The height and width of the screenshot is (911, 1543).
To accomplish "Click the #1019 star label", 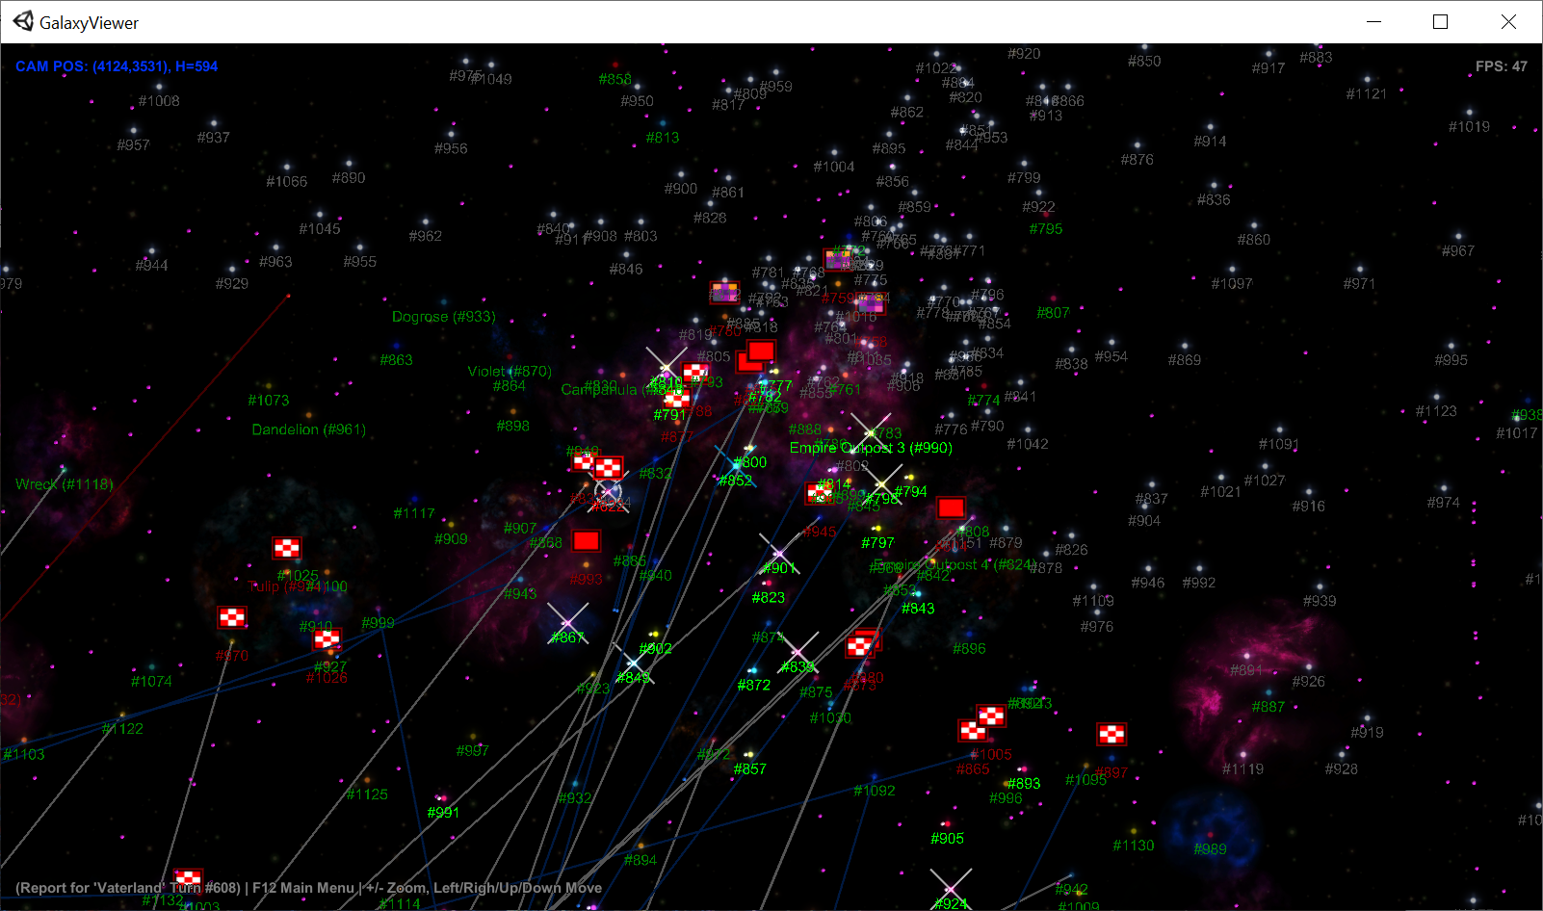I will [x=1470, y=126].
